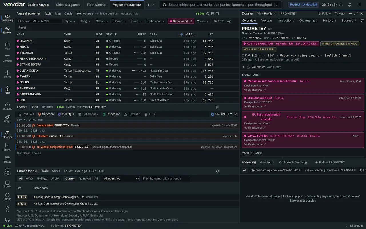This screenshot has height=229, width=366.
Task: Open the Risk shield icon
Action: pos(7,90)
